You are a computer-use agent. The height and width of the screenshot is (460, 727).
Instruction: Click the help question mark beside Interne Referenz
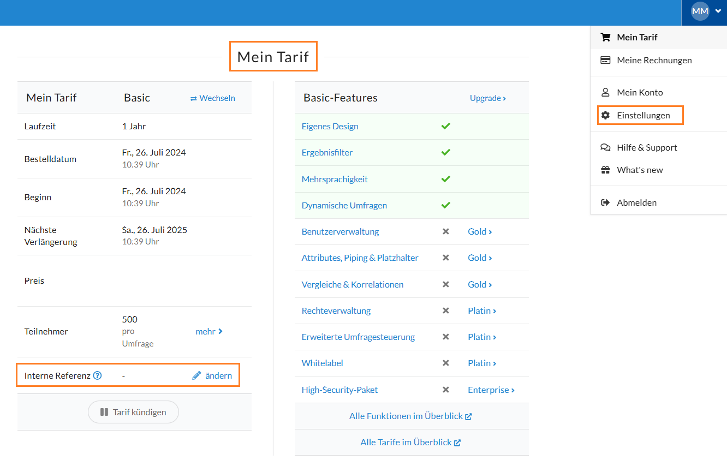tap(97, 375)
